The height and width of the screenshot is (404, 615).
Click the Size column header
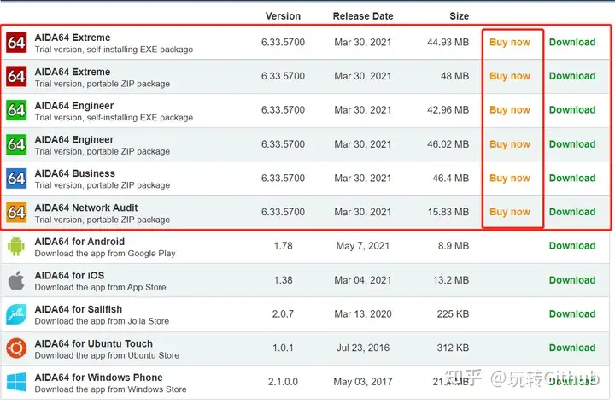pyautogui.click(x=460, y=16)
